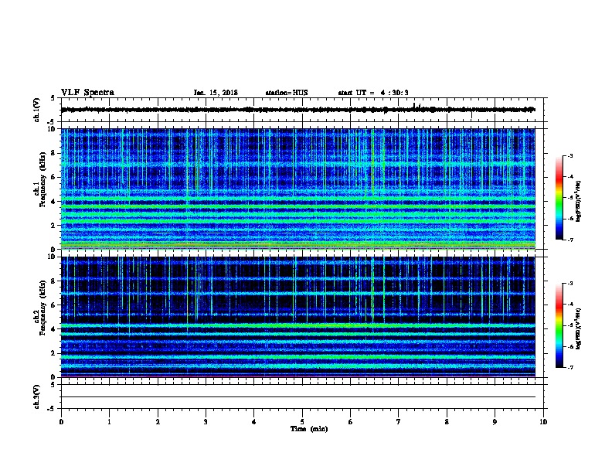Click the "6" tick on ch.2 frequency axis
Screen dimensions: 612x473
click(54, 305)
